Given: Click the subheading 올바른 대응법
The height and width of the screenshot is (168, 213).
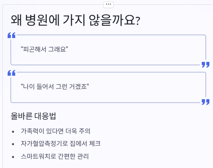Looking at the screenshot, I should [33, 116].
